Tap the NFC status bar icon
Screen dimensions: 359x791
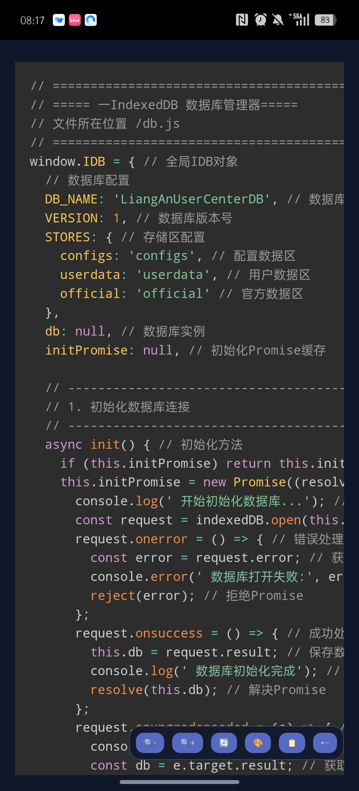pos(242,20)
